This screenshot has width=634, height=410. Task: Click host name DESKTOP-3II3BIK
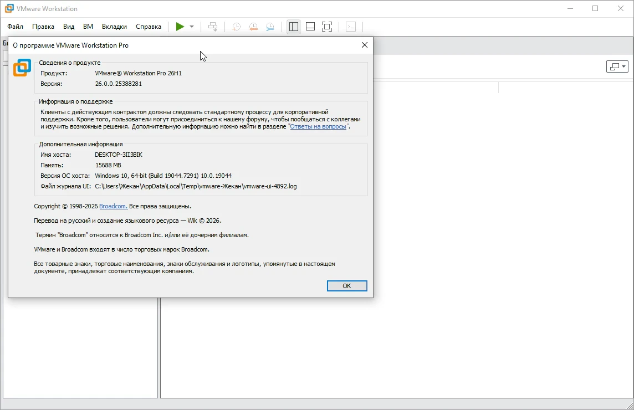pos(119,155)
